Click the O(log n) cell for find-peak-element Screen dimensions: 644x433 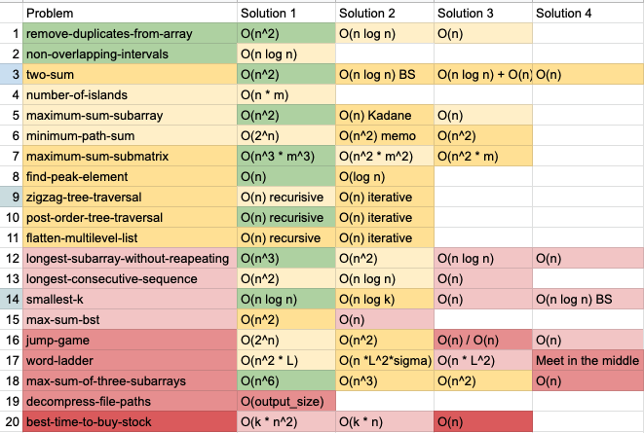tap(385, 177)
